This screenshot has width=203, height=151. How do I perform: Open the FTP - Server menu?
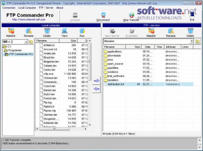coord(46,8)
